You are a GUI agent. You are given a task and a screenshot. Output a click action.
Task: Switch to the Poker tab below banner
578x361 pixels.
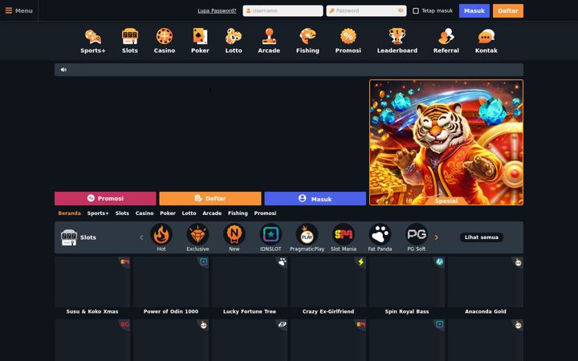[x=168, y=213]
